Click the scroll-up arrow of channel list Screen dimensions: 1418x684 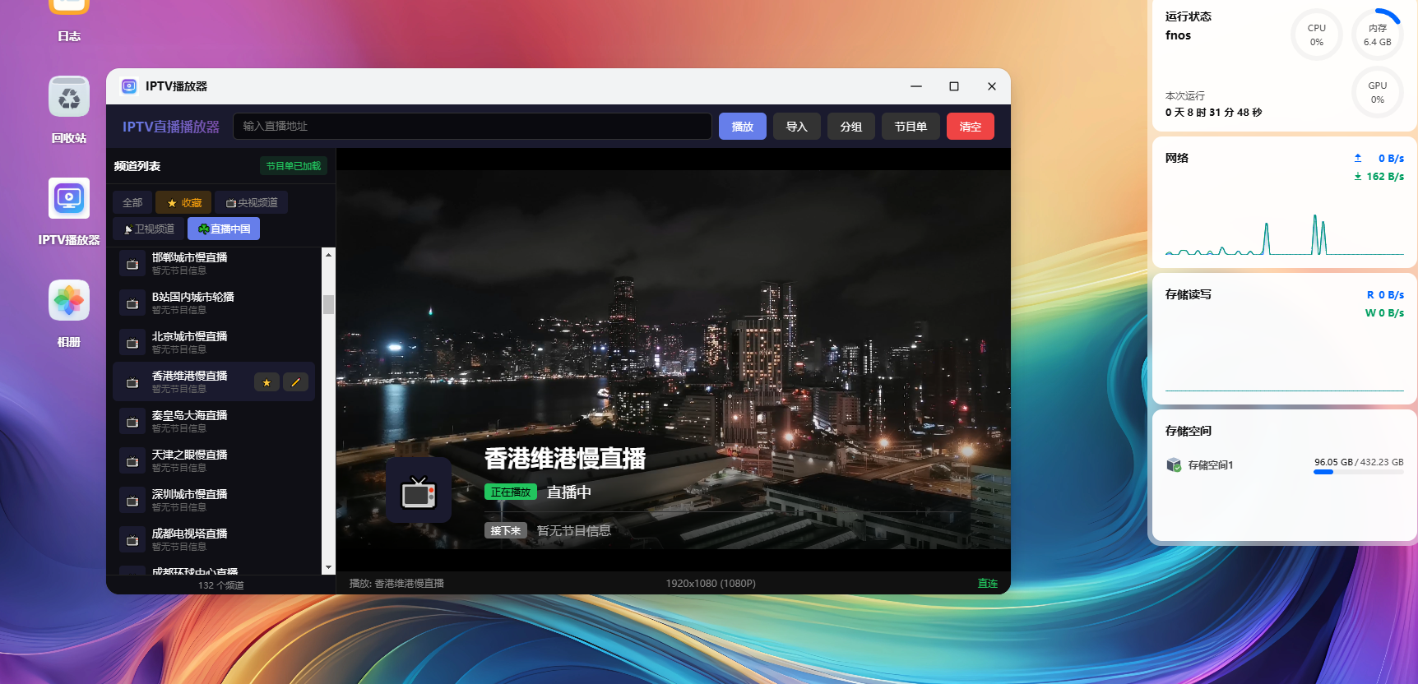328,255
